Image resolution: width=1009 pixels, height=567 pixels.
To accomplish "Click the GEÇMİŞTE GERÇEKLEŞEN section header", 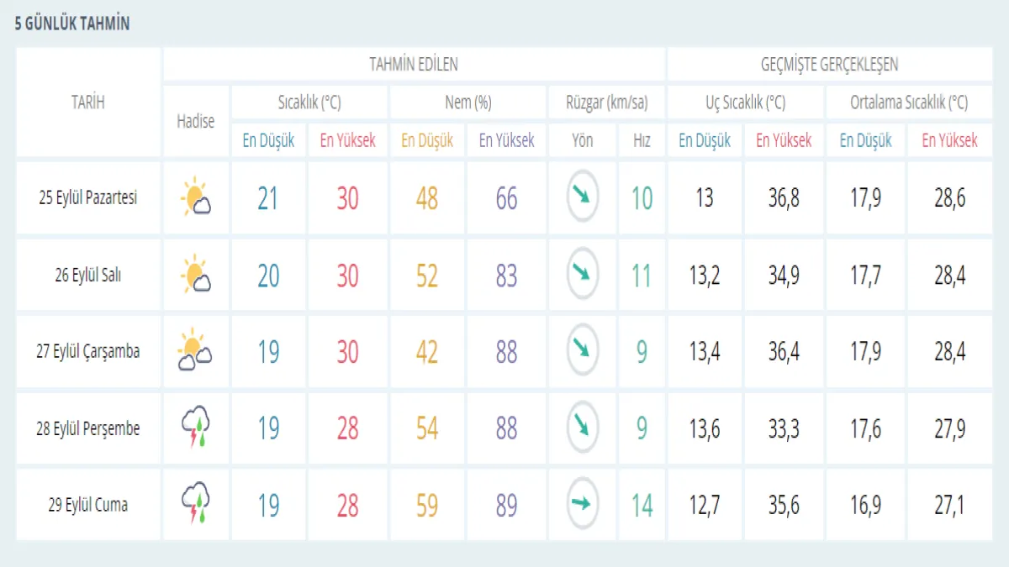I will (x=829, y=65).
